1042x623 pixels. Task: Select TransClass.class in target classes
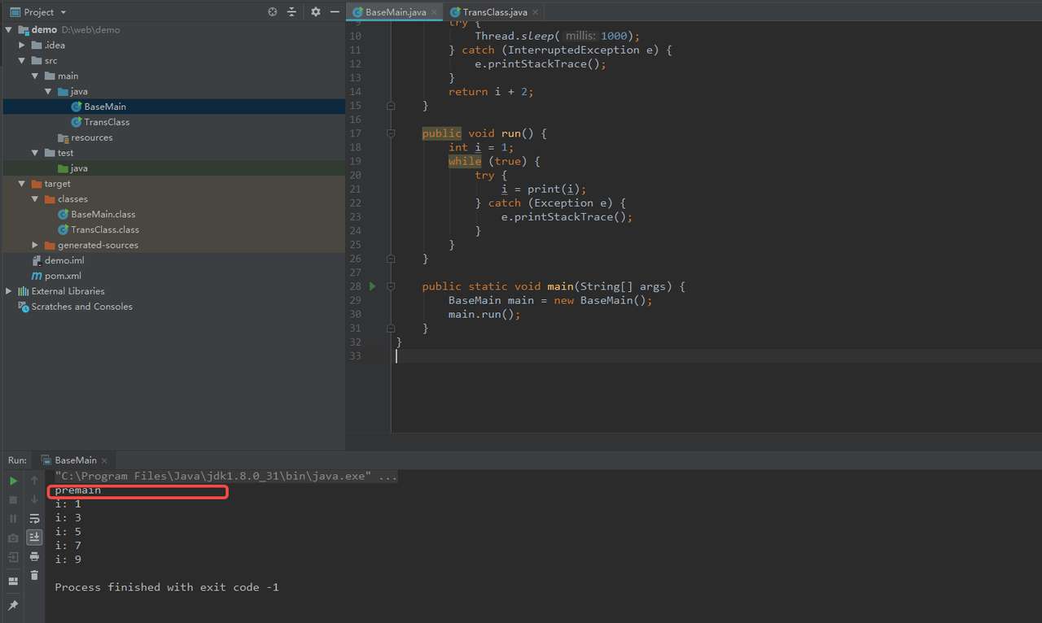[105, 230]
